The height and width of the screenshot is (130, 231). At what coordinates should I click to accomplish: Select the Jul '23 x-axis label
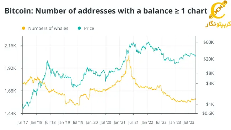point(189,122)
